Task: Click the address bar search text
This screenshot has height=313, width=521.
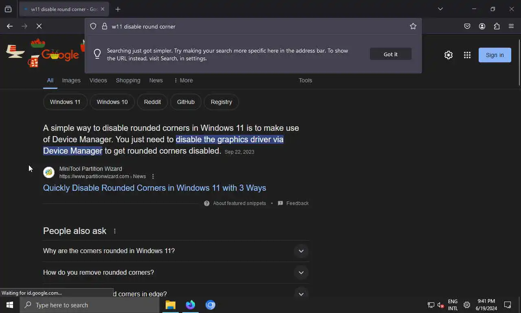Action: pyautogui.click(x=144, y=26)
